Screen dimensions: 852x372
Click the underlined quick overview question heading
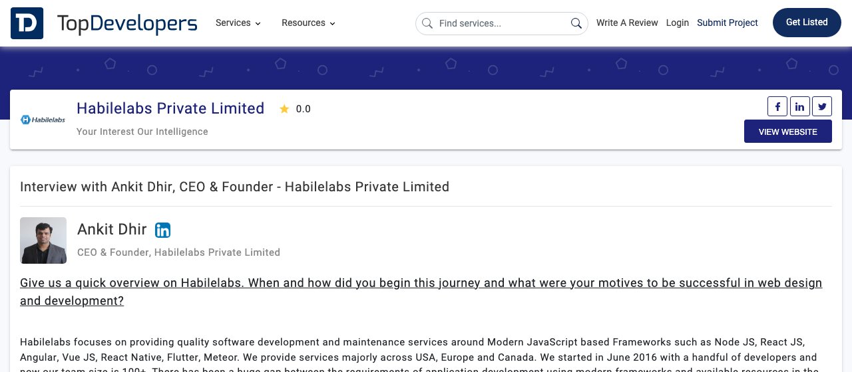coord(421,292)
